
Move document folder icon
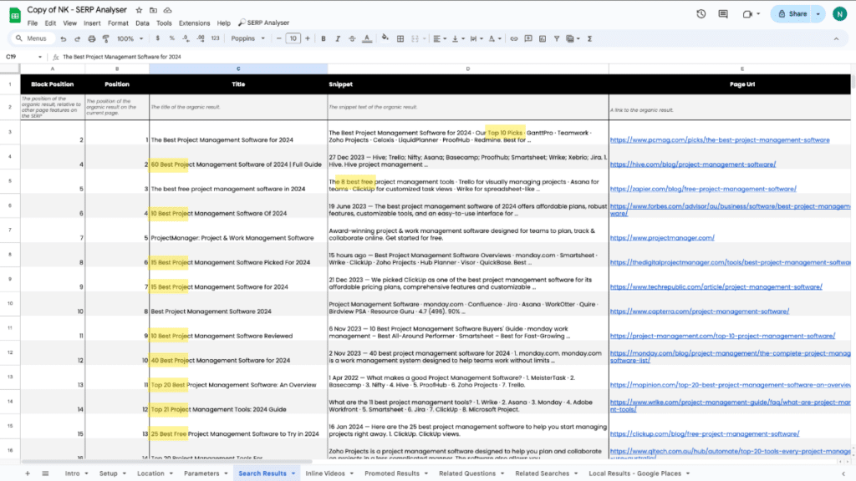point(154,10)
